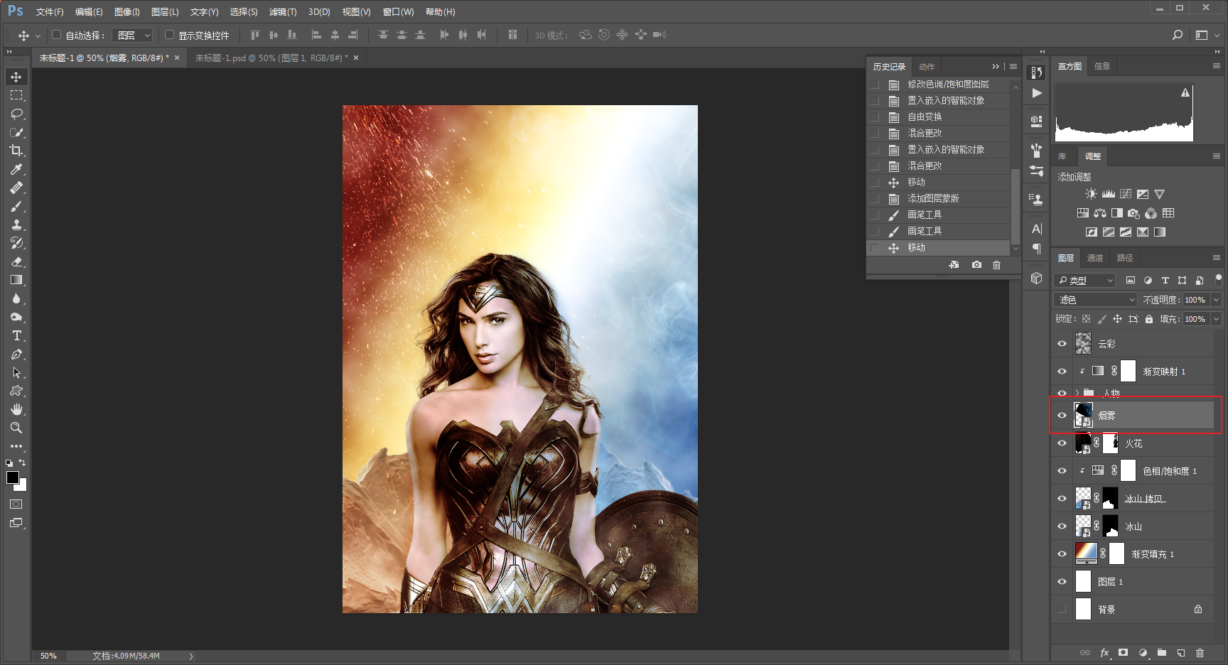Viewport: 1228px width, 665px height.
Task: Open the History panel options menu
Action: [1013, 66]
